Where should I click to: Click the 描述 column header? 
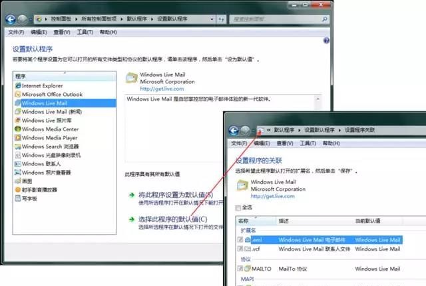(x=315, y=221)
